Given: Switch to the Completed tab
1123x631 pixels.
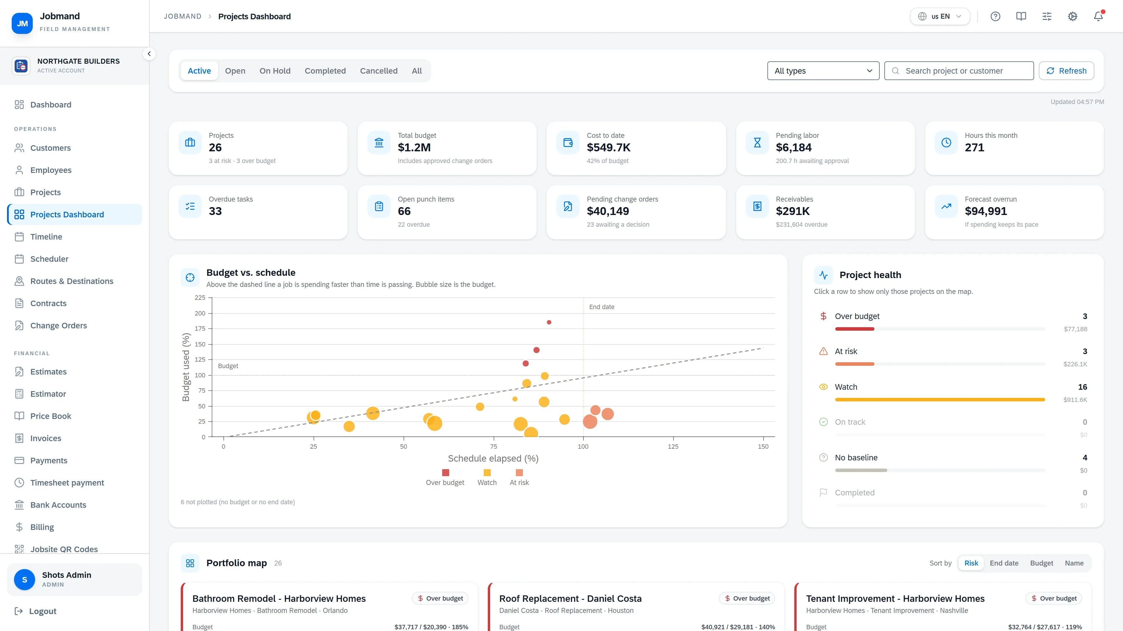Looking at the screenshot, I should (325, 70).
